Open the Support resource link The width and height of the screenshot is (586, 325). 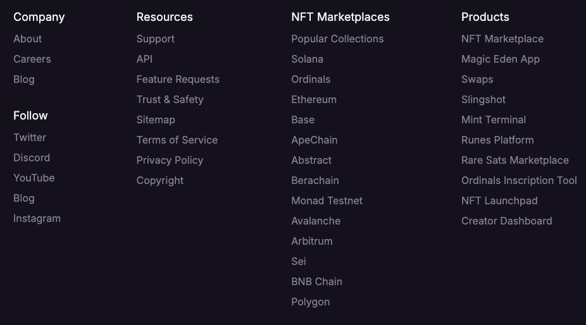(x=156, y=39)
